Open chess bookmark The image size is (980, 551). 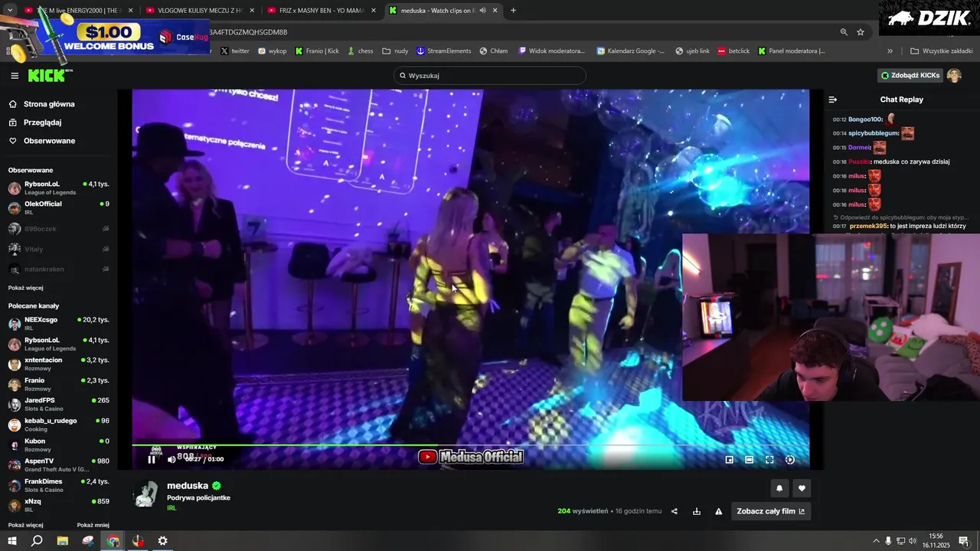click(360, 51)
